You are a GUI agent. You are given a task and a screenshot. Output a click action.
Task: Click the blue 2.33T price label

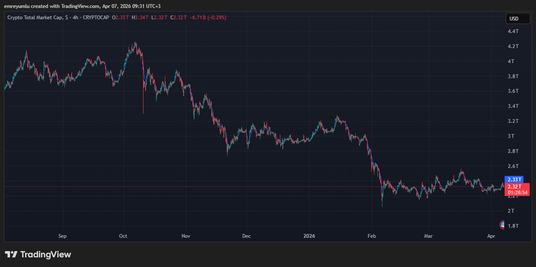tap(514, 179)
